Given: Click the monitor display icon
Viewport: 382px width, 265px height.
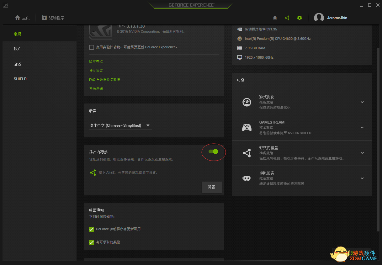Looking at the screenshot, I should click(x=240, y=57).
